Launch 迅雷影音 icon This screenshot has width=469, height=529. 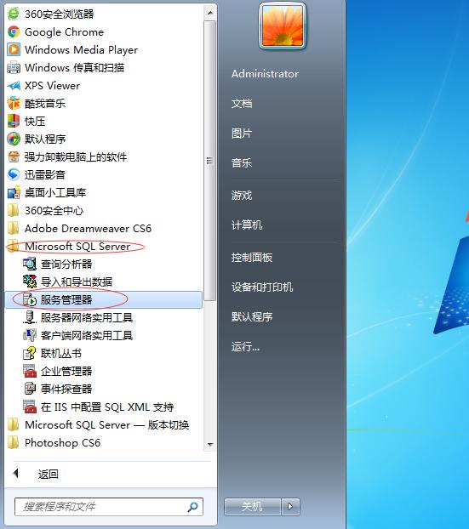point(14,174)
